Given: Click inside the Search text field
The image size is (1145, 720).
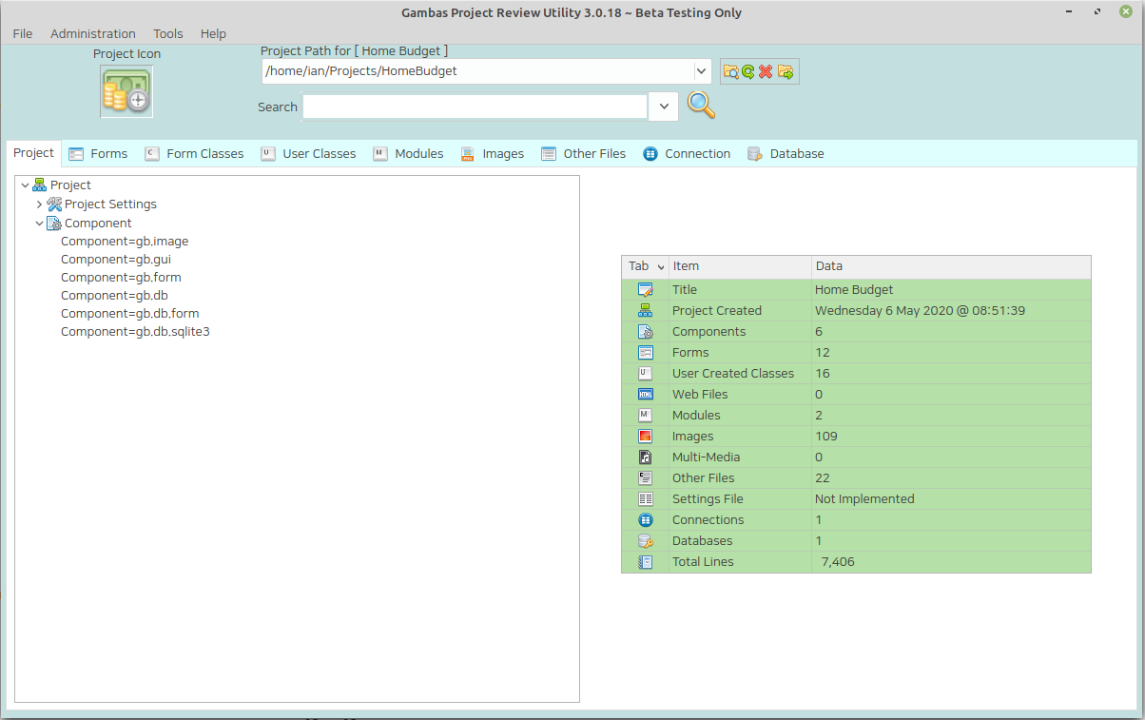Looking at the screenshot, I should click(475, 107).
